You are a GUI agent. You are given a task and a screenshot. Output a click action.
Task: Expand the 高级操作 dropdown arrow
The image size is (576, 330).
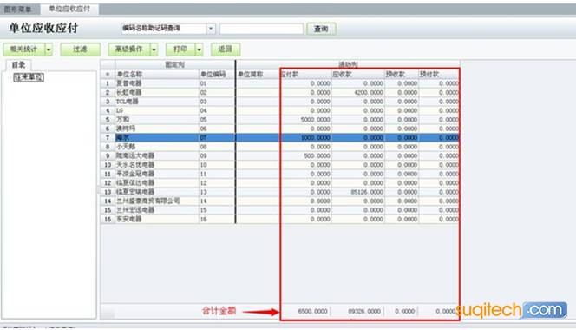pyautogui.click(x=154, y=49)
